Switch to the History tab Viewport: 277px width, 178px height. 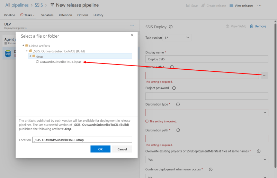(x=98, y=15)
